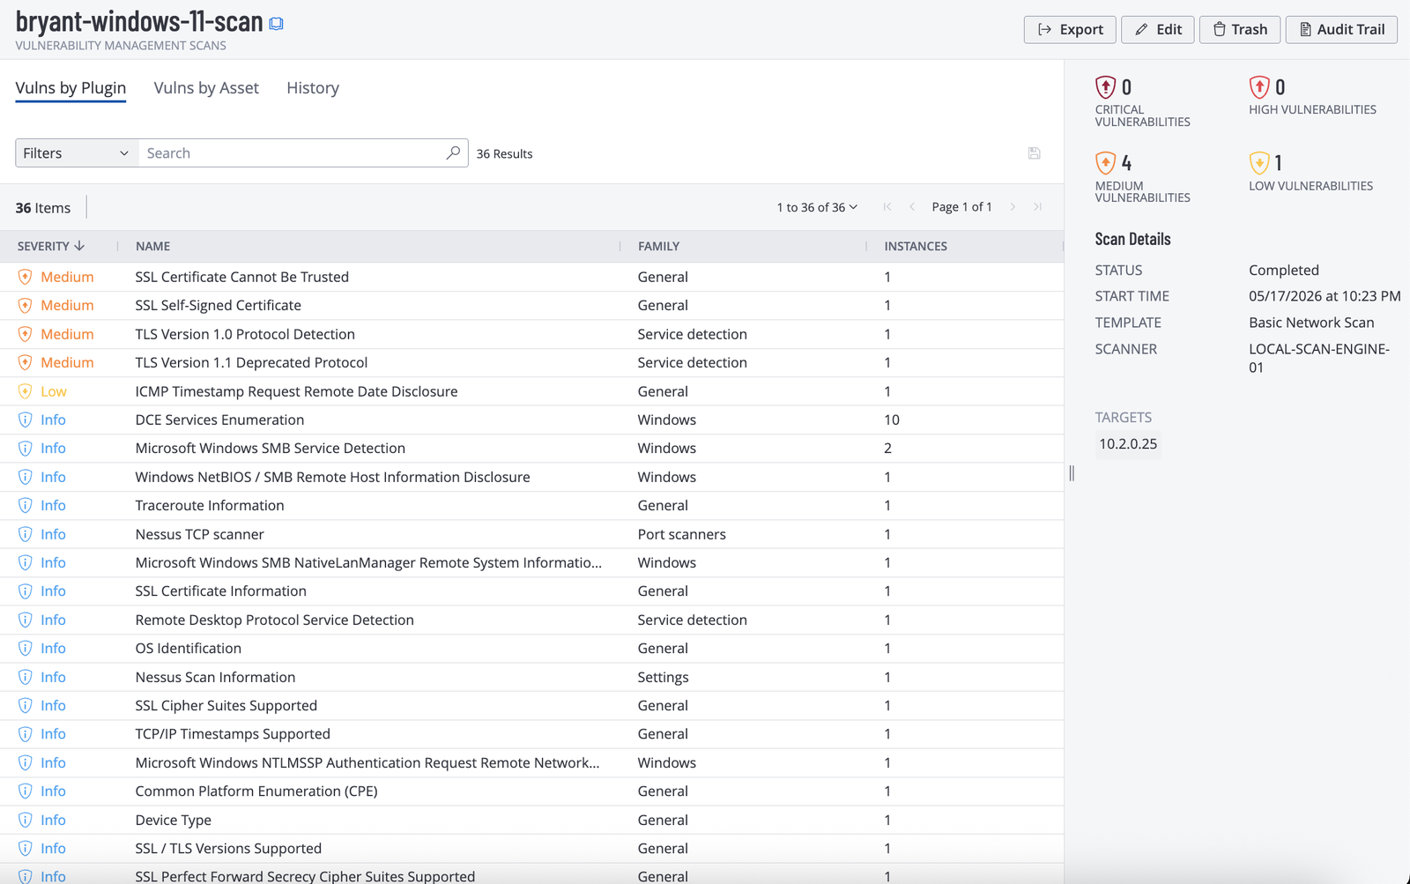1410x884 pixels.
Task: Click Low severity label for ICMP Timestamp row
Action: pyautogui.click(x=54, y=391)
